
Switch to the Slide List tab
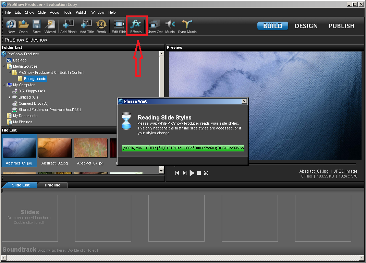(x=21, y=185)
